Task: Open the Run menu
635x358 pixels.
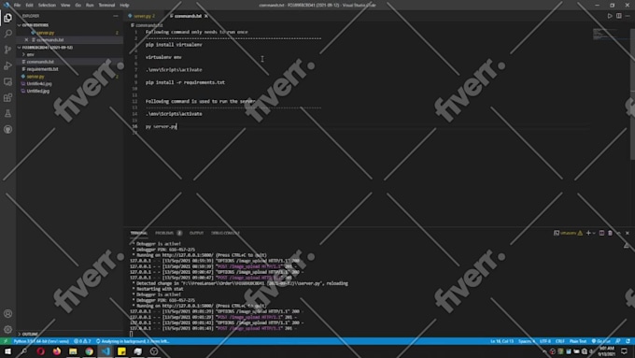Action: pyautogui.click(x=90, y=5)
